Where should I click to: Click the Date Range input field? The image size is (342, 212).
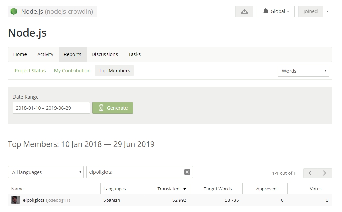pyautogui.click(x=51, y=108)
